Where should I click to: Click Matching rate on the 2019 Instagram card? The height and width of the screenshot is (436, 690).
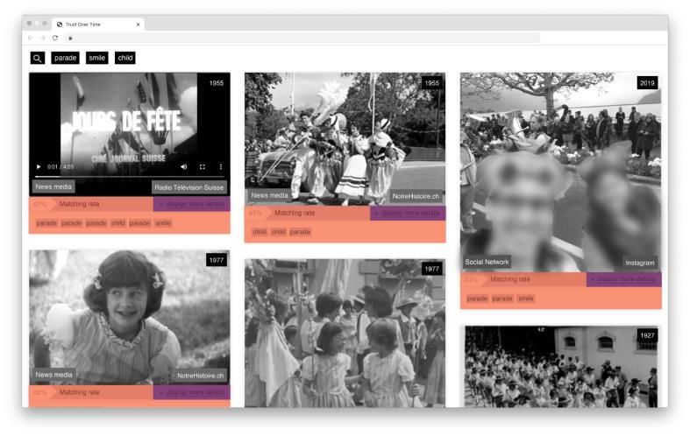click(x=510, y=279)
